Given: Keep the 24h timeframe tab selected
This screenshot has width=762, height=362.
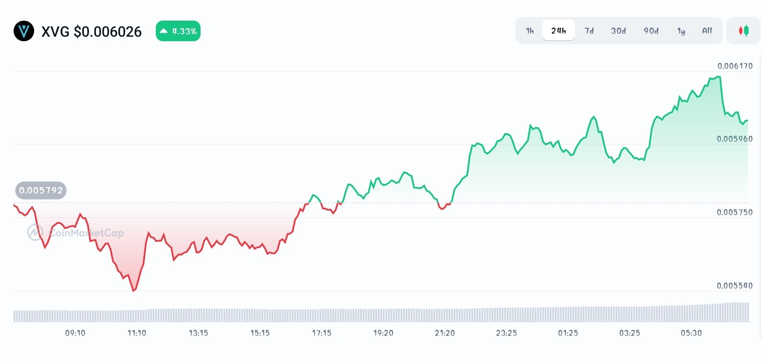Looking at the screenshot, I should [558, 31].
